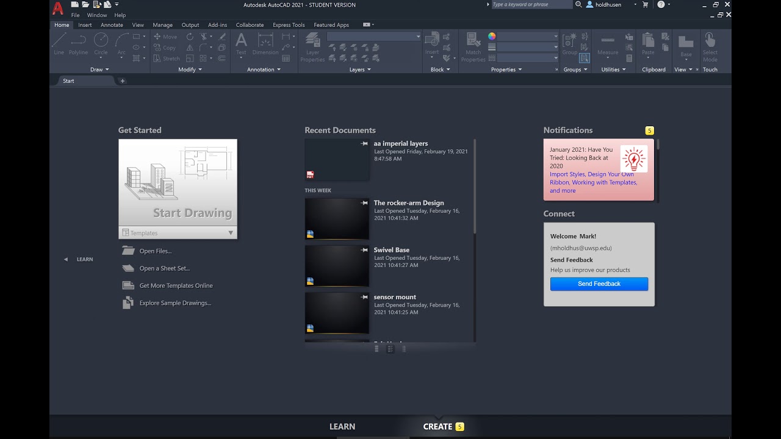Click the search keyword input field
This screenshot has width=781, height=439.
click(x=531, y=4)
